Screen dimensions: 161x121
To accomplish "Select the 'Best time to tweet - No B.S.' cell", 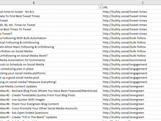I will click(x=51, y=12).
